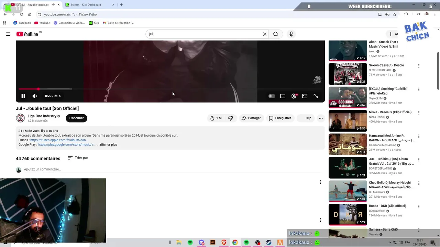Open video player settings gear
This screenshot has width=440, height=247.
coord(294,96)
